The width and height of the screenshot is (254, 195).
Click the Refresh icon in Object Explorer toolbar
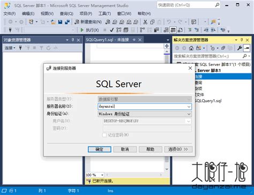pos(48,48)
